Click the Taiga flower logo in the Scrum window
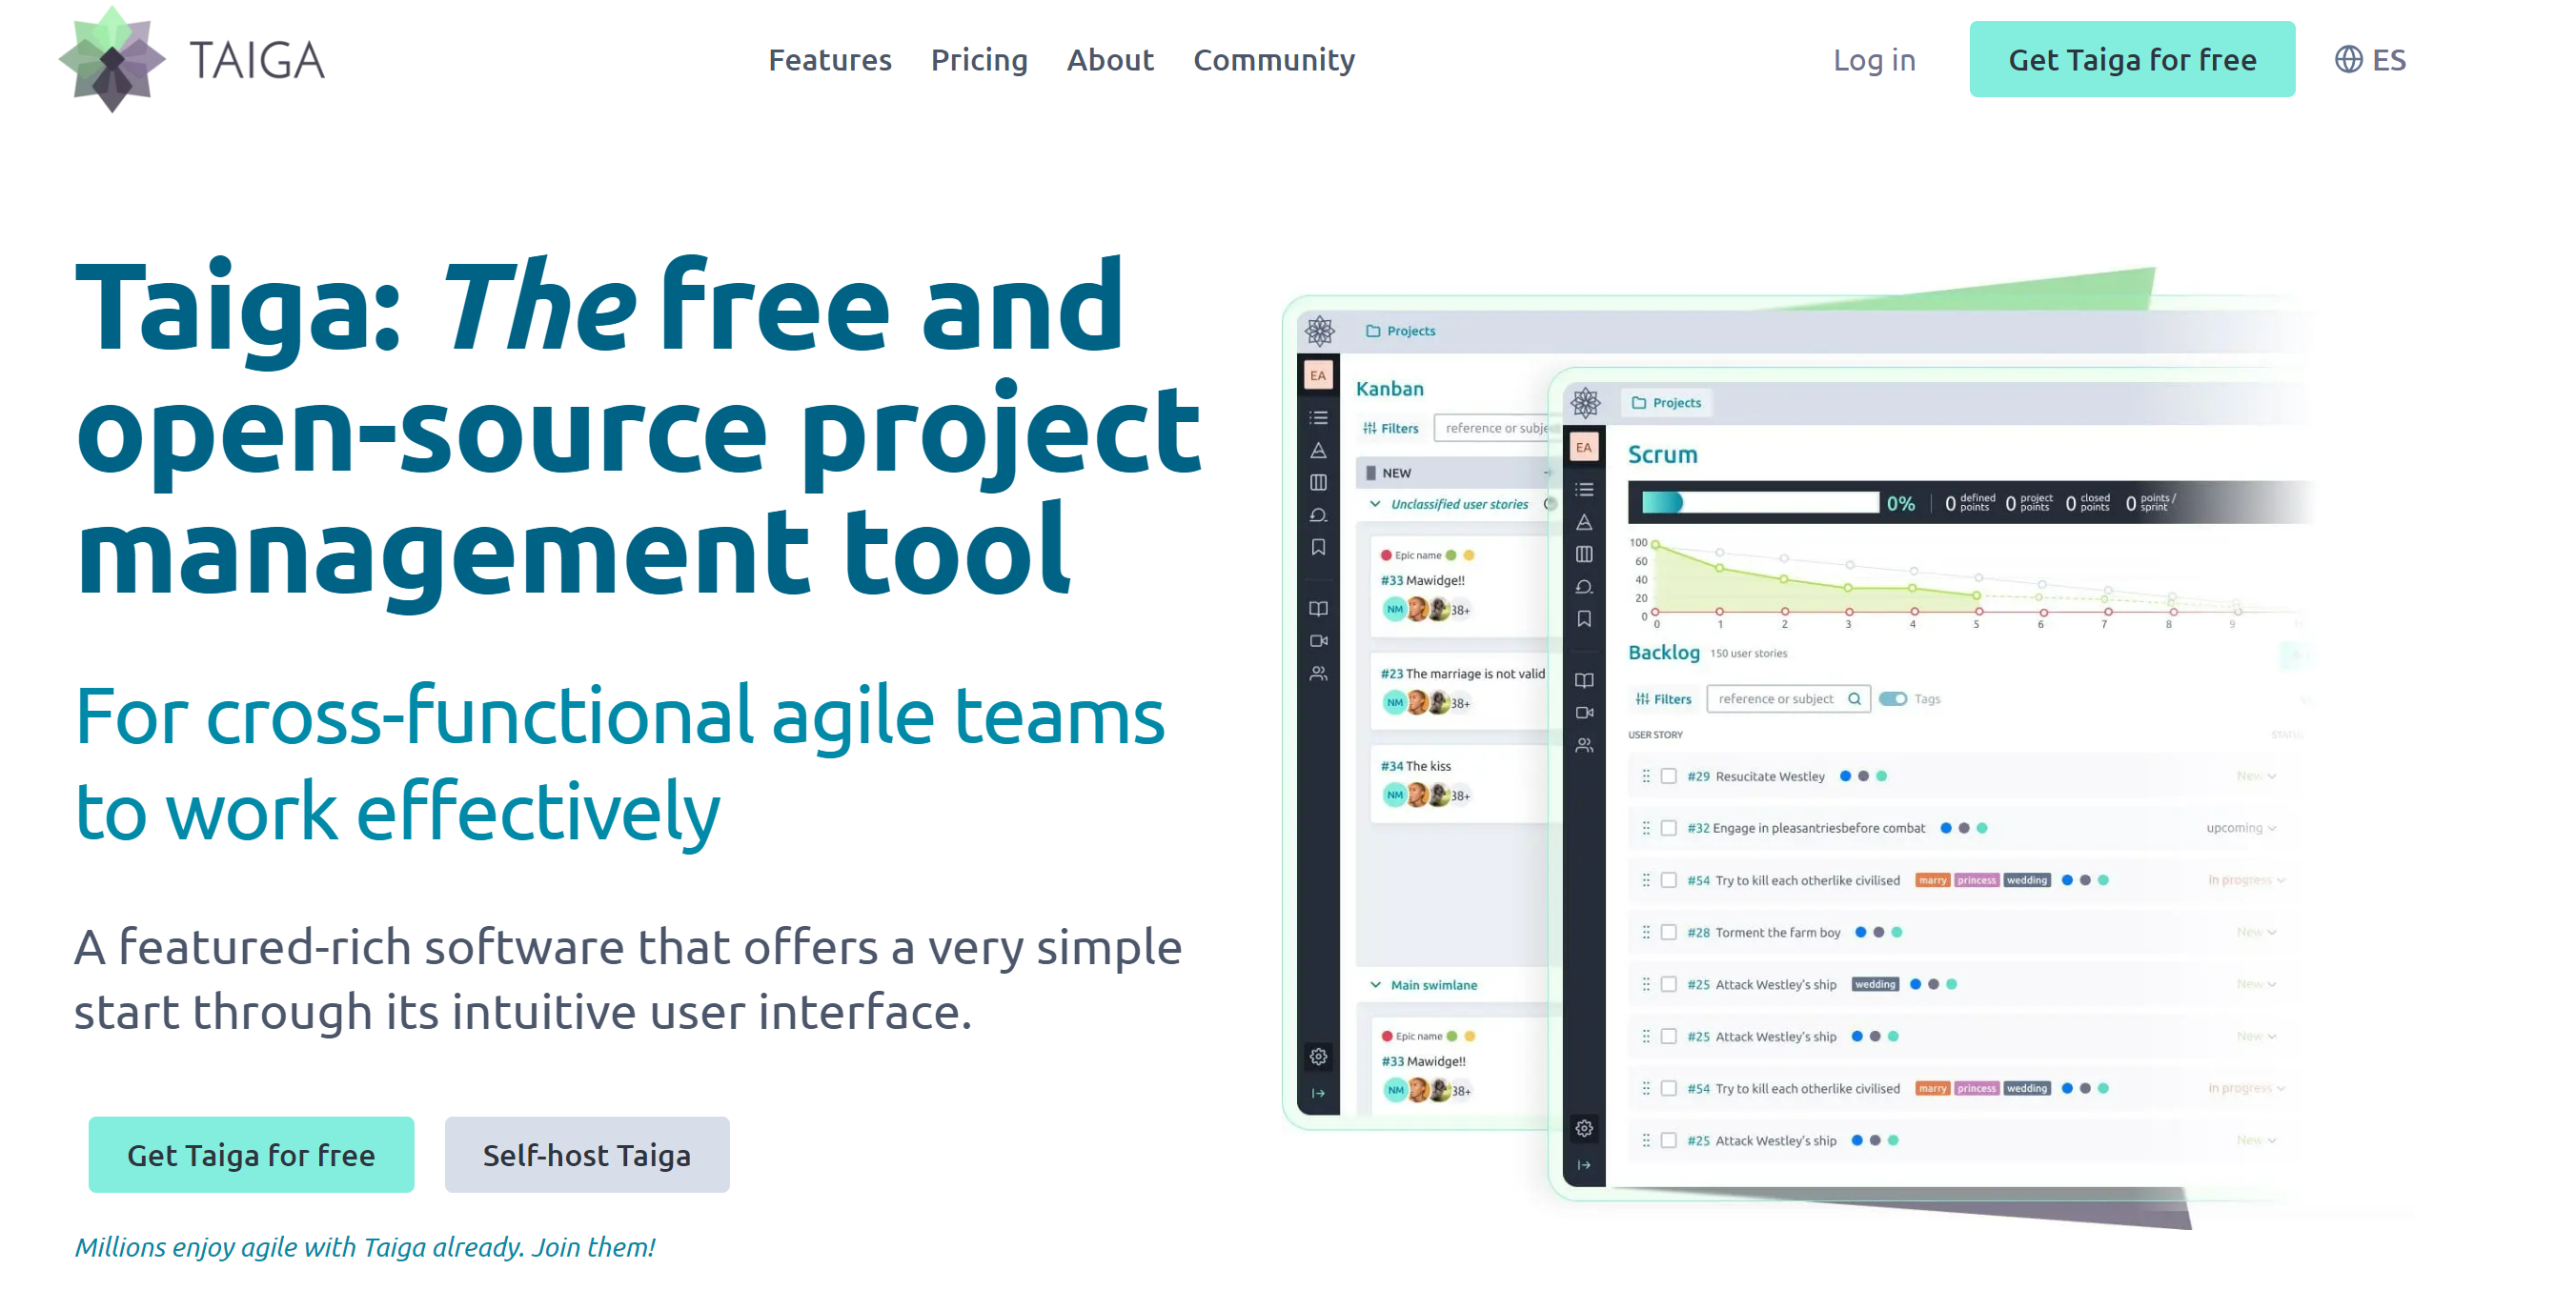This screenshot has width=2576, height=1310. click(x=1585, y=402)
